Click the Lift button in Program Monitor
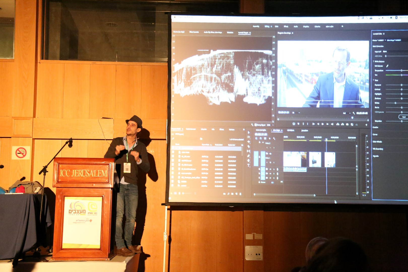This screenshot has width=408, height=272. click(x=338, y=124)
